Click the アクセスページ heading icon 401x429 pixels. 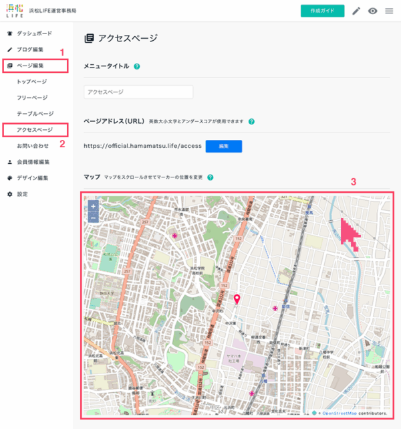(90, 38)
